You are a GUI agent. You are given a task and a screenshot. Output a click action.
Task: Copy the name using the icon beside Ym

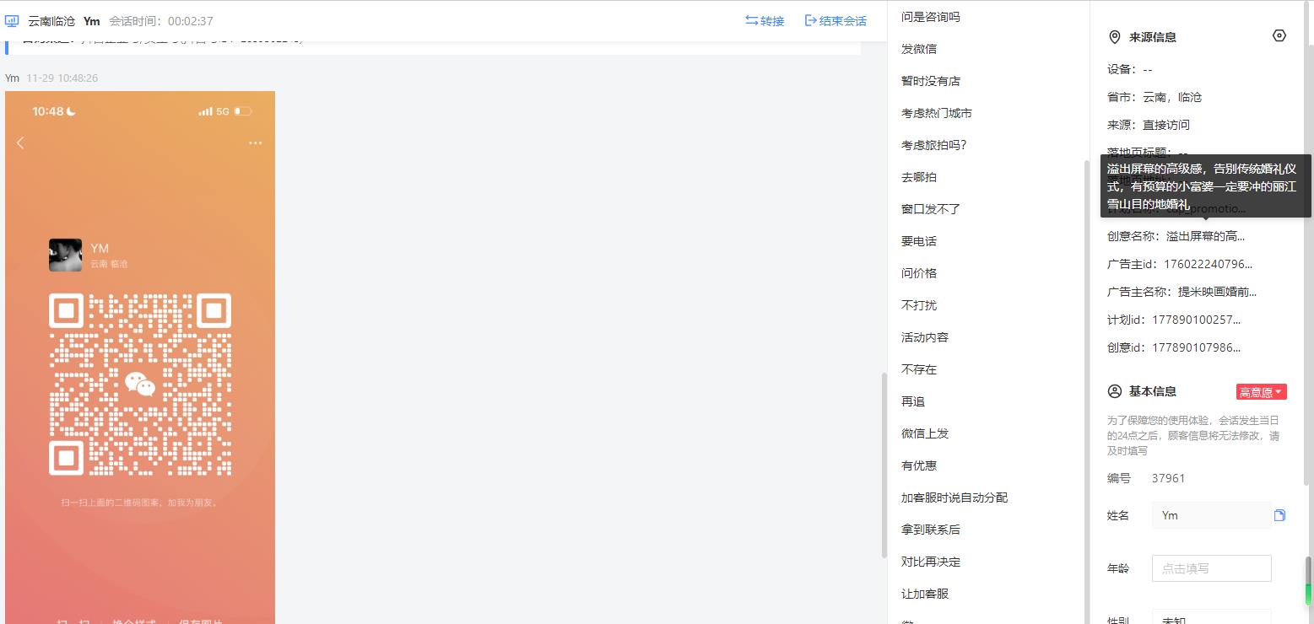coord(1279,515)
